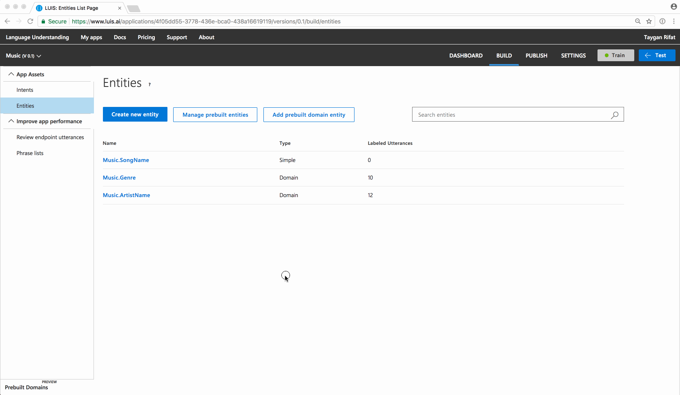
Task: Open the Test panel button
Action: click(657, 55)
